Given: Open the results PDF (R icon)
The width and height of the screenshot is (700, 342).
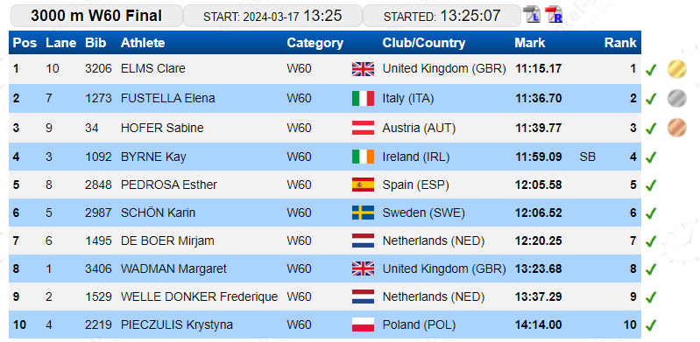Looking at the screenshot, I should point(554,14).
